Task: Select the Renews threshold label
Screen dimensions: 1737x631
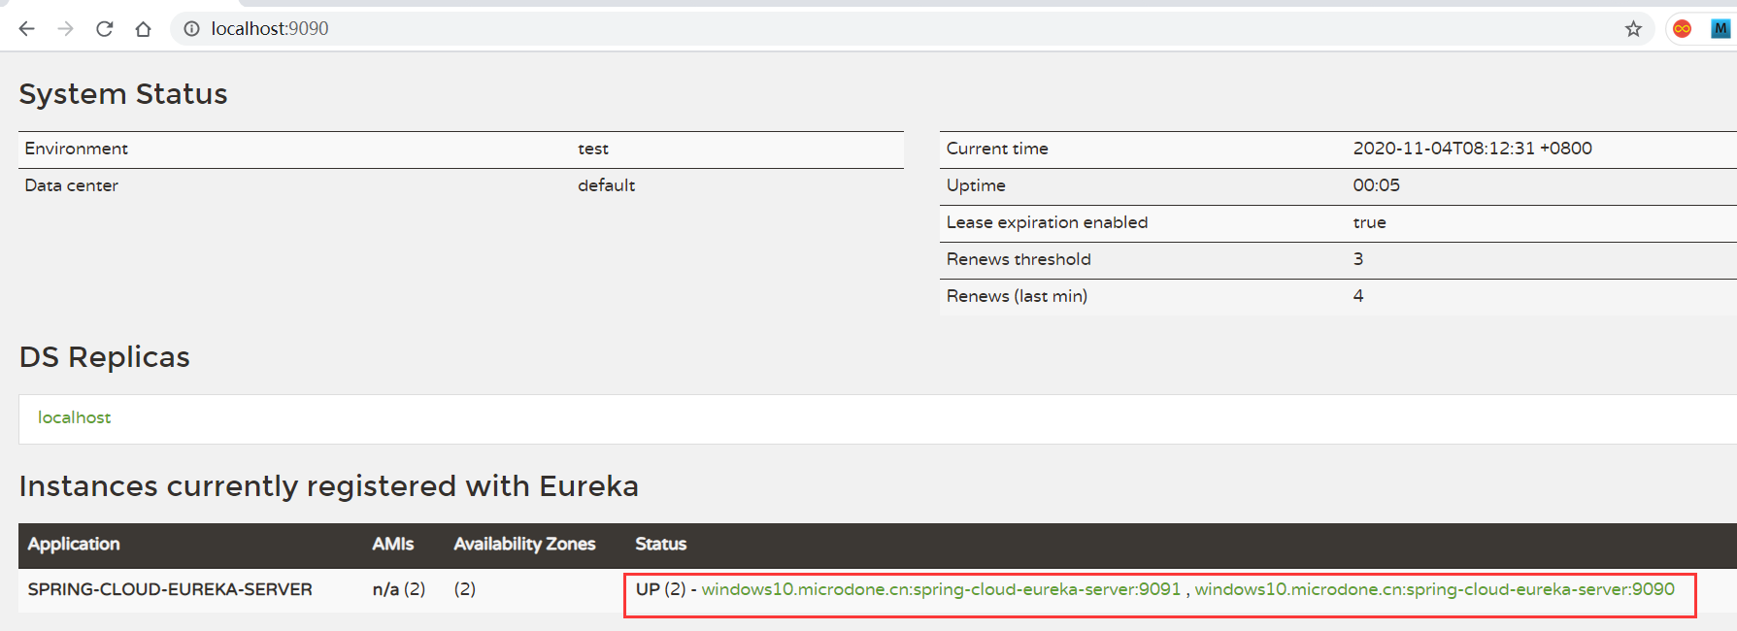Action: [x=1019, y=259]
